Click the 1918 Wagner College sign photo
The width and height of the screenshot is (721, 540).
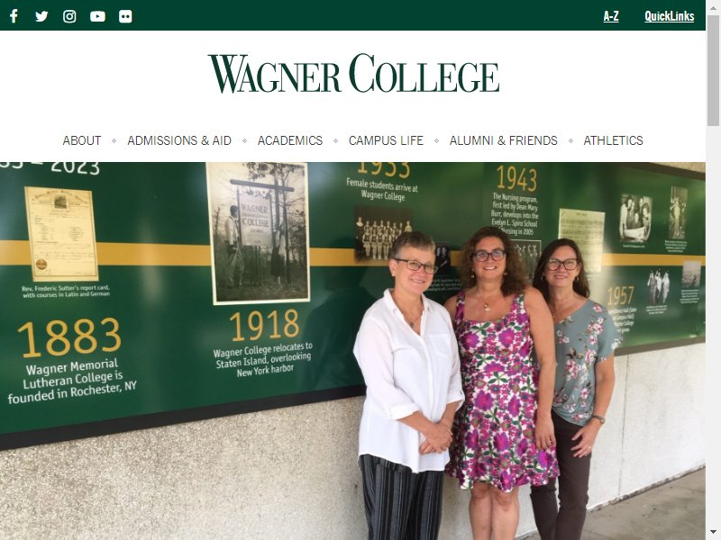pos(258,233)
